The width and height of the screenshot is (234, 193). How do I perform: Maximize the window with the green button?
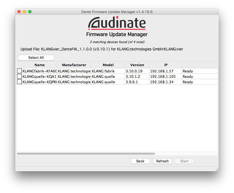click(30, 12)
